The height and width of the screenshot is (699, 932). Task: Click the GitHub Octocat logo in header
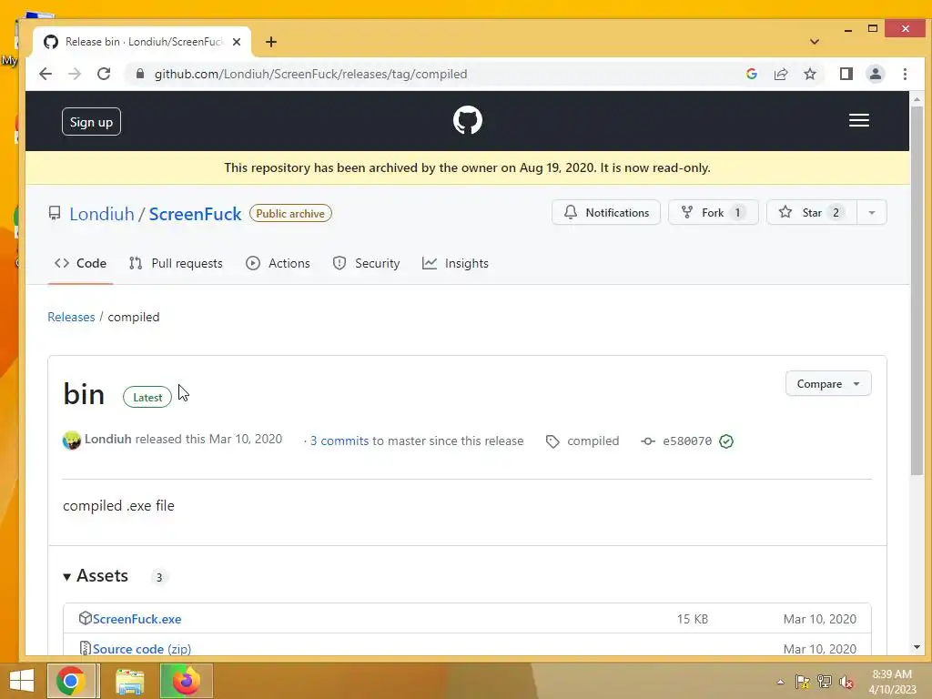[467, 121]
